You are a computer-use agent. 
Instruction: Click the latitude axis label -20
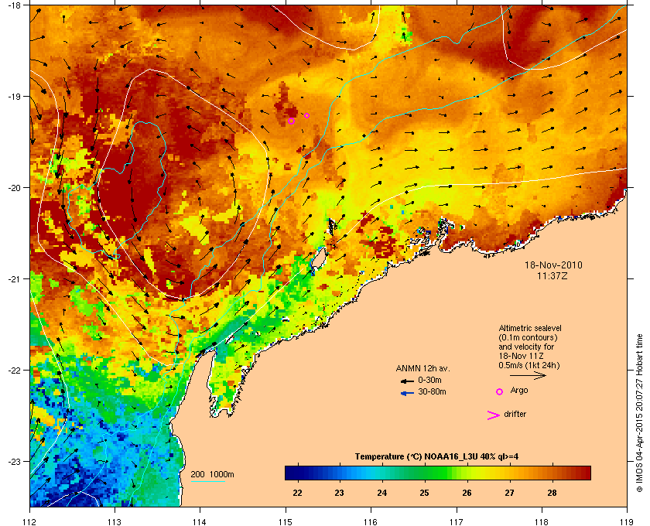click(x=15, y=187)
